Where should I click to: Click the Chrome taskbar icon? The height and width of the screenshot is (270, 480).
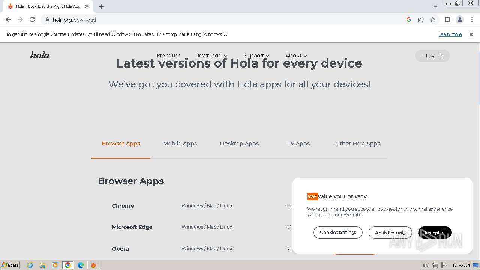tap(68, 265)
